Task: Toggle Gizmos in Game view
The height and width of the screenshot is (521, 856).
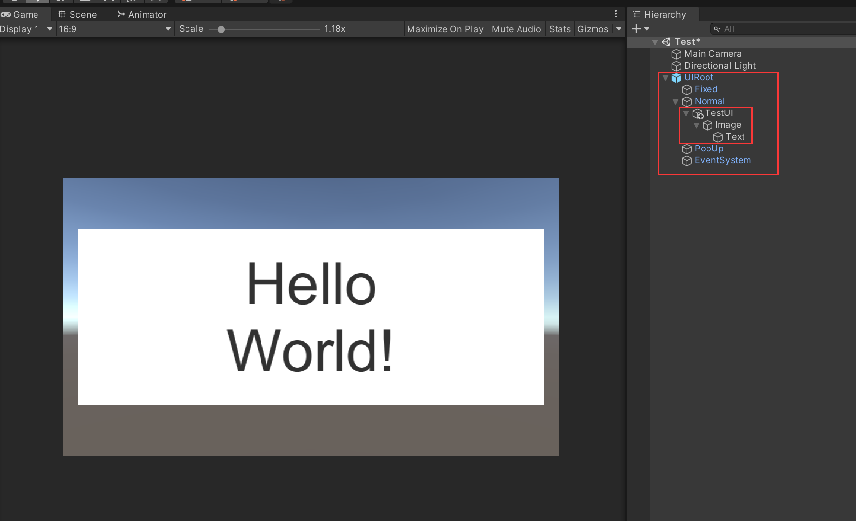Action: coord(593,29)
